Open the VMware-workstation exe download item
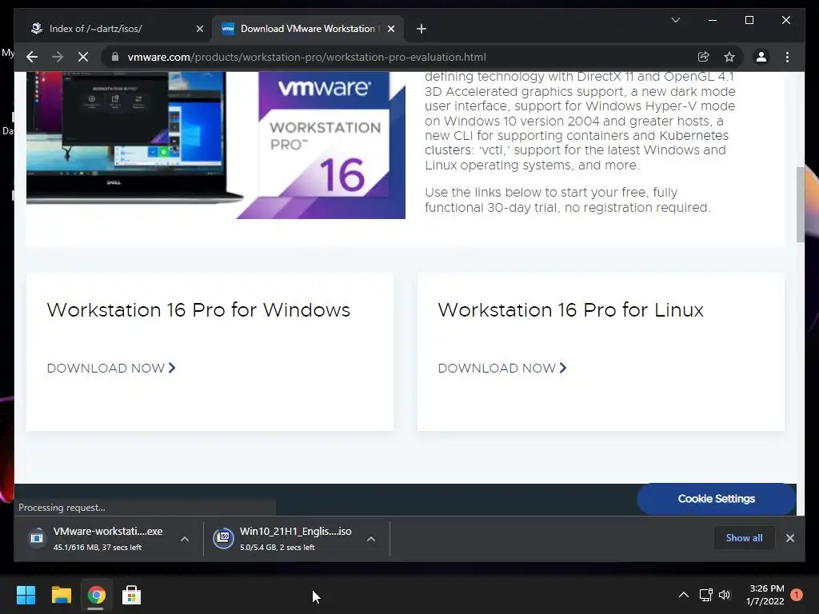The image size is (819, 614). 108,538
